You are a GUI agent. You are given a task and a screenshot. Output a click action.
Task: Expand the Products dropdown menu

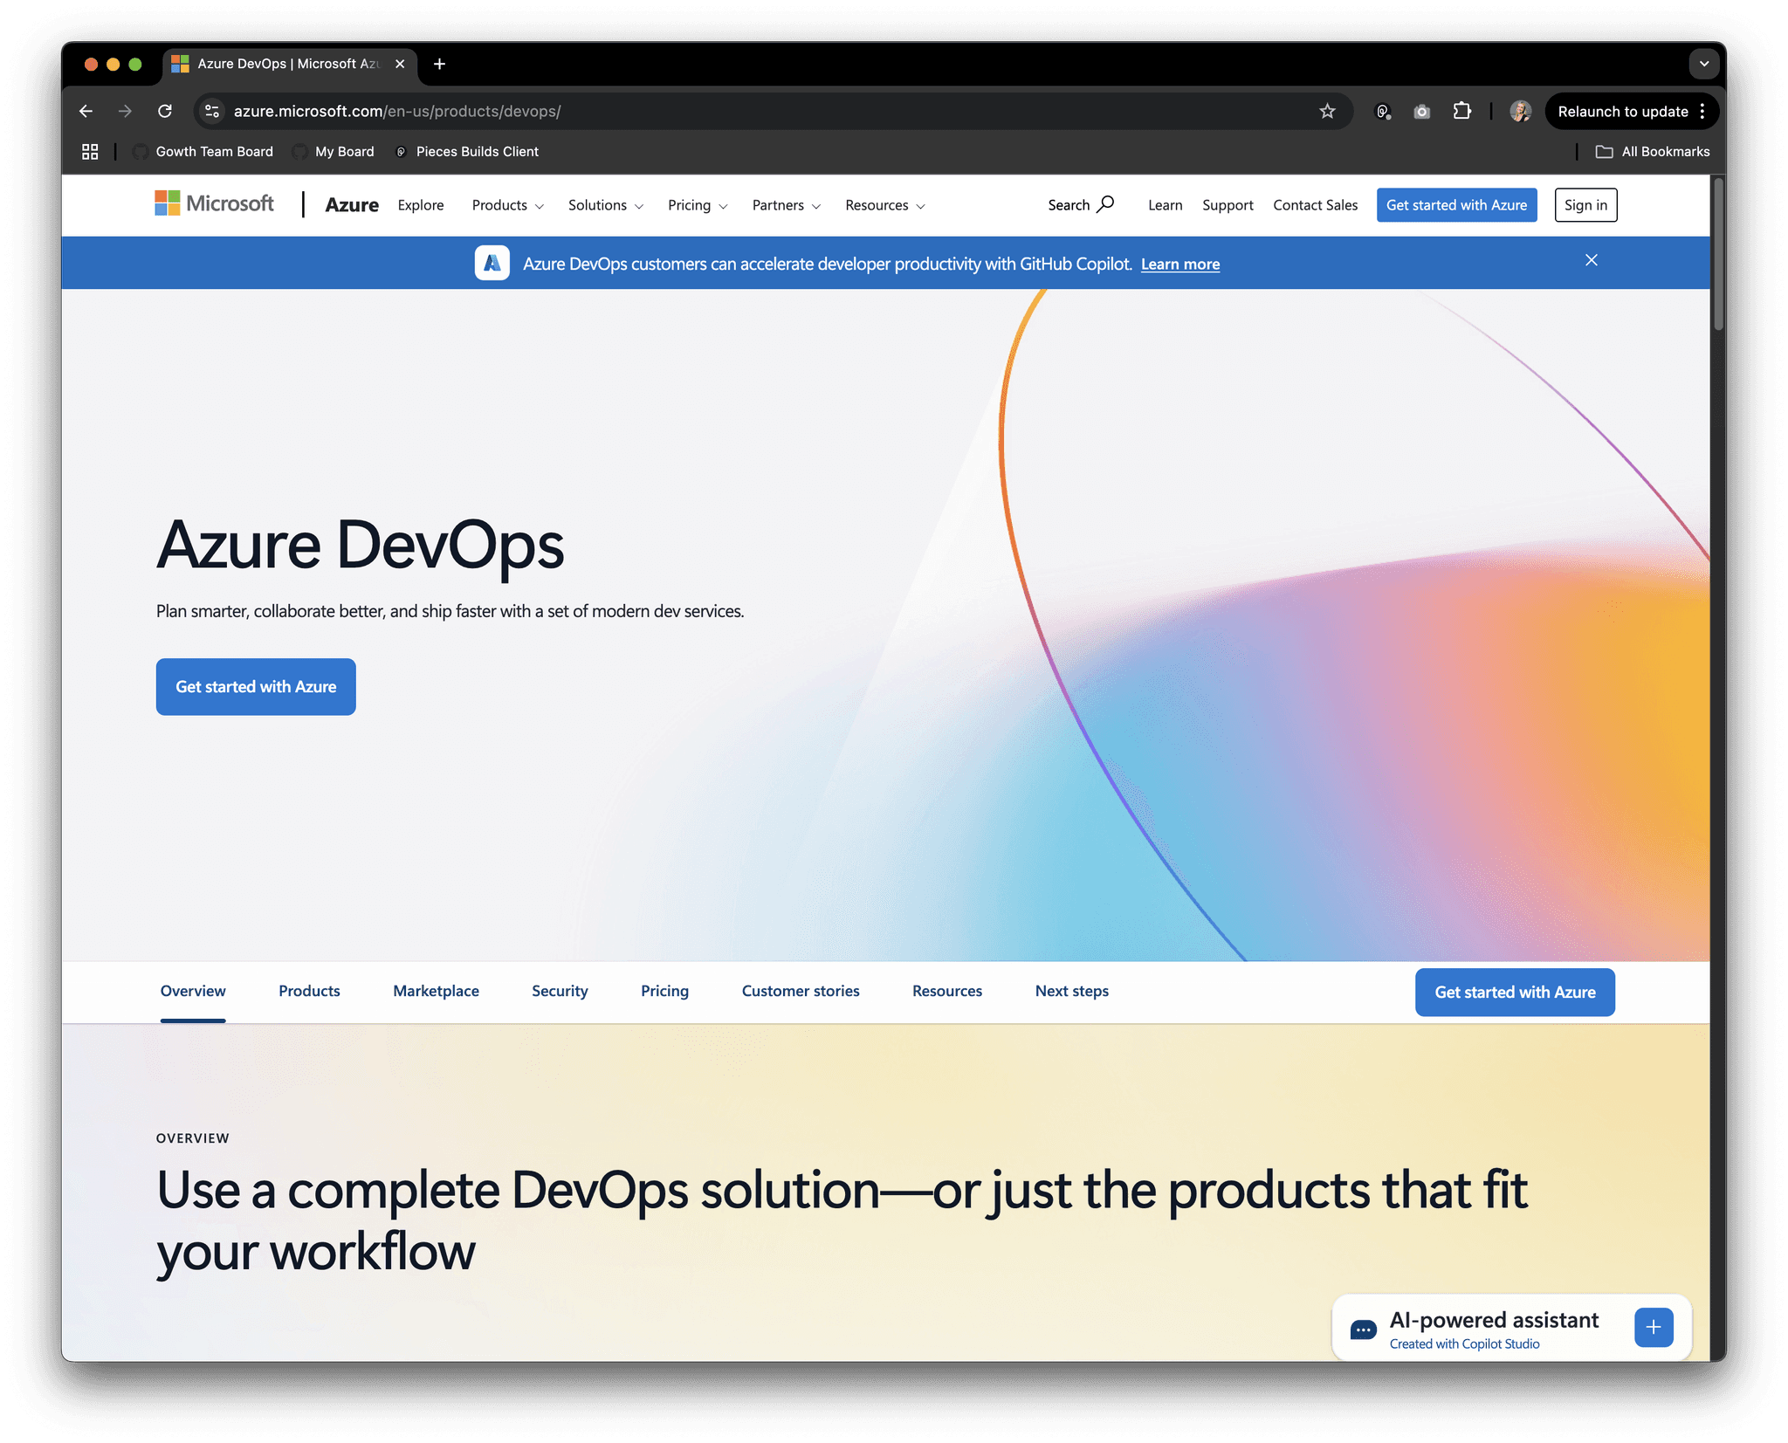[x=508, y=205]
